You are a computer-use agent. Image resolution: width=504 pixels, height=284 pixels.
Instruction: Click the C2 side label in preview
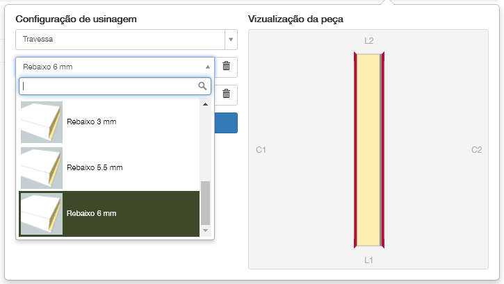click(476, 149)
